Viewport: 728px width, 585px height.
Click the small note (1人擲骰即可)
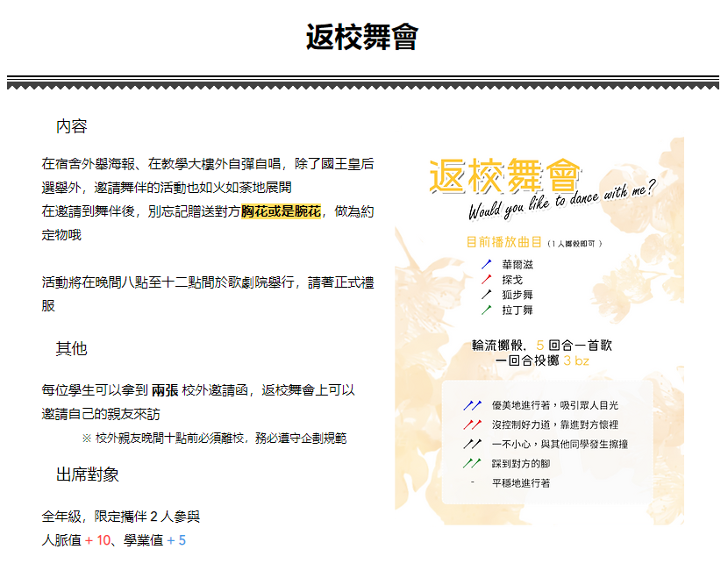point(575,244)
